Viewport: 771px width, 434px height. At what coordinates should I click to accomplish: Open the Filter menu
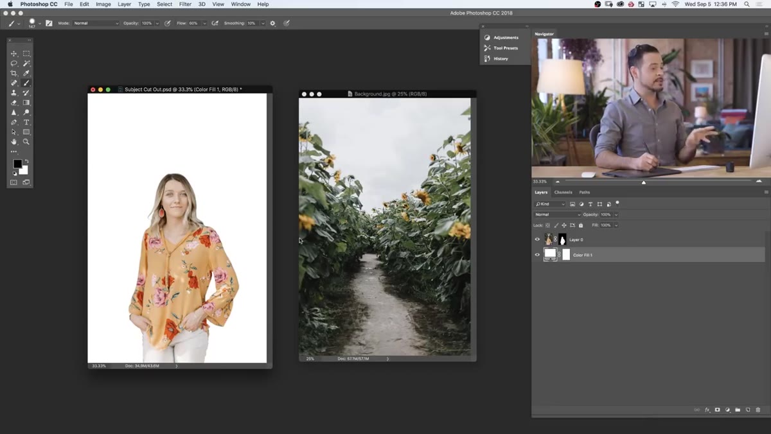[185, 4]
